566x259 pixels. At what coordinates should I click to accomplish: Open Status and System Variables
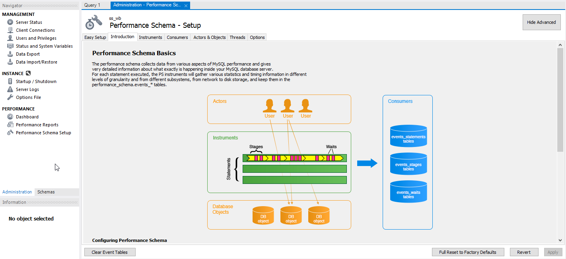(44, 46)
